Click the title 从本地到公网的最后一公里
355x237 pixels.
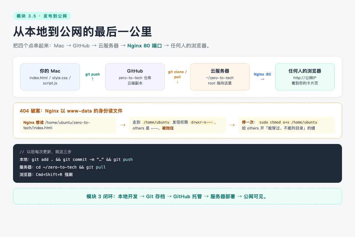83,32
